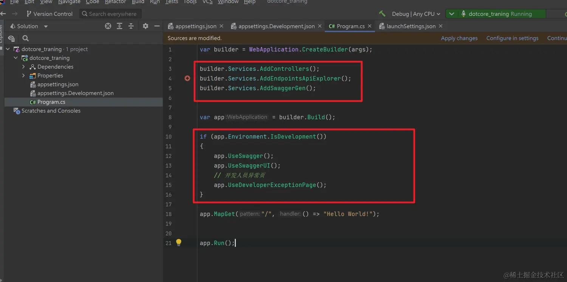Collapse the dotcore_traning solution root node

[x=8, y=49]
